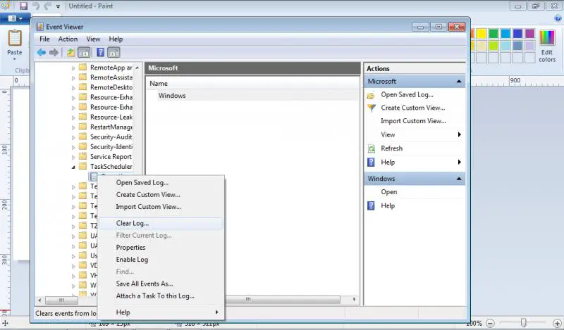This screenshot has height=330, width=564.
Task: Click the green Refresh icon in Actions pane
Action: pyautogui.click(x=372, y=148)
